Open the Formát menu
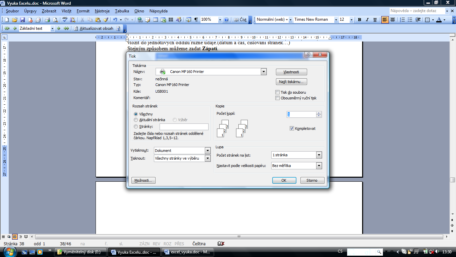The height and width of the screenshot is (257, 456). click(83, 11)
